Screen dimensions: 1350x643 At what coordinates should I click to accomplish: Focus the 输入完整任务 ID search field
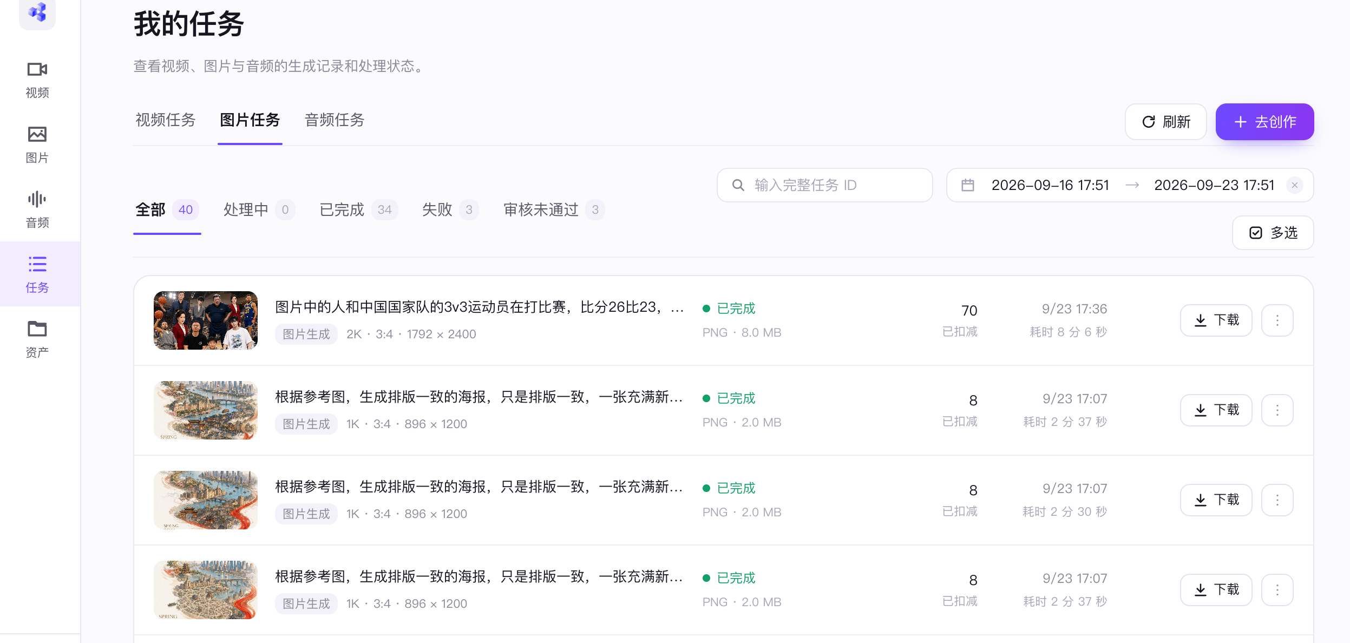click(824, 185)
